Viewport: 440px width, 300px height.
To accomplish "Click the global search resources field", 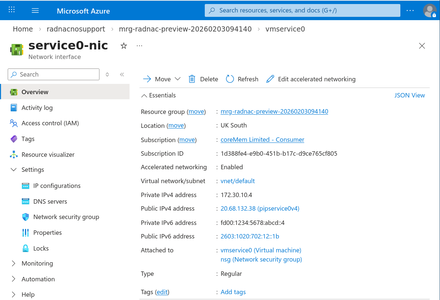I will (x=302, y=11).
